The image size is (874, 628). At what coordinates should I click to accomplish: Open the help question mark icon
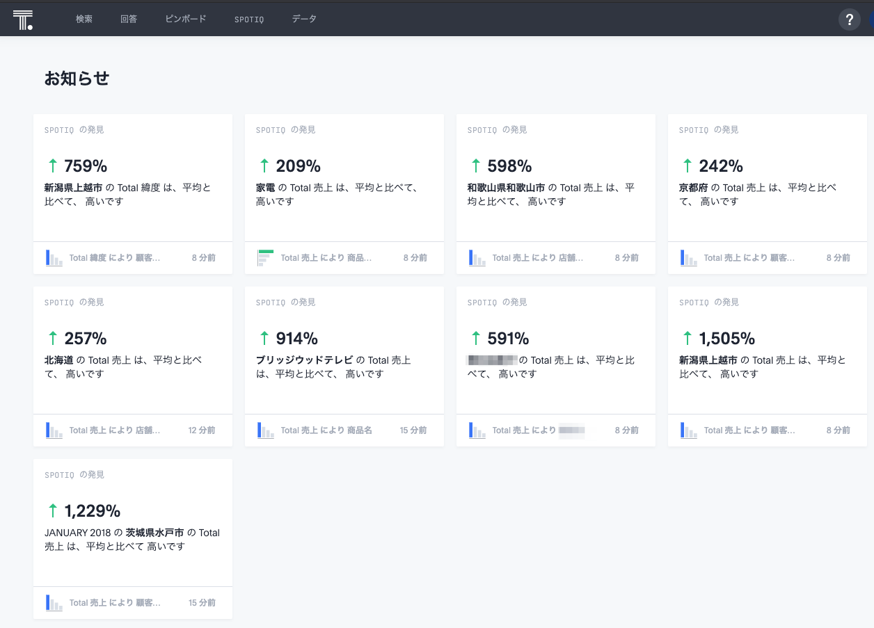coord(849,19)
